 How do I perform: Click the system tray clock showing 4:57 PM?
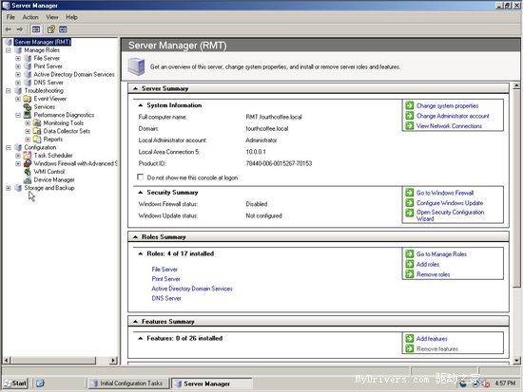[505, 383]
